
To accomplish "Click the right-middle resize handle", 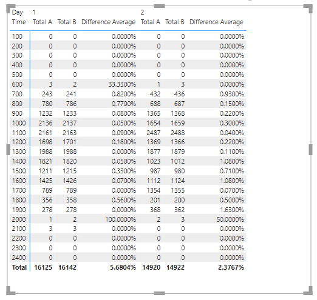I will [310, 150].
